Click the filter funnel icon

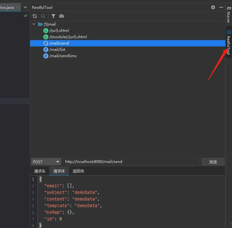pos(53,16)
